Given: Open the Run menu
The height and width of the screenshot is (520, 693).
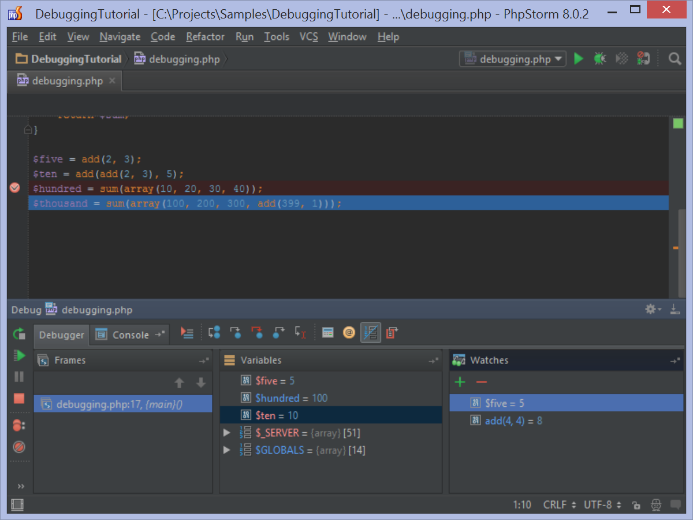Looking at the screenshot, I should click(244, 36).
